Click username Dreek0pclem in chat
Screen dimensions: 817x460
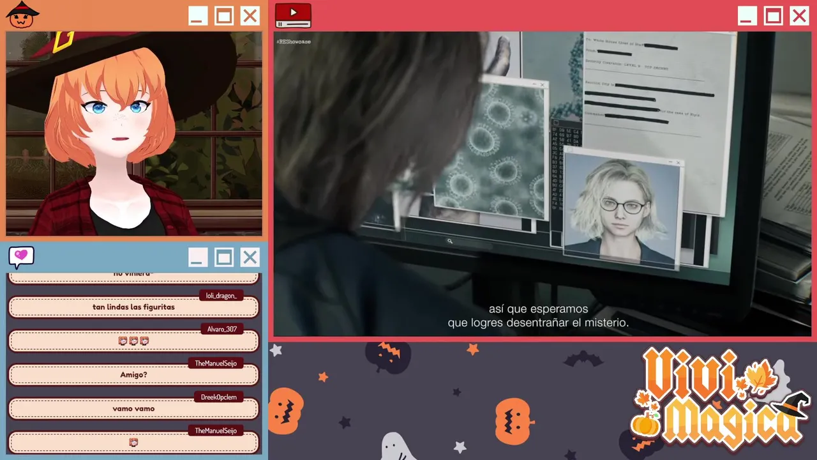click(x=218, y=397)
